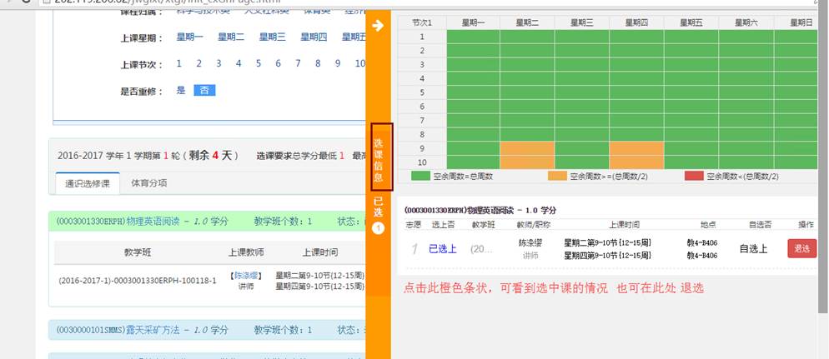Choose period 5 in 上课节次

click(258, 63)
